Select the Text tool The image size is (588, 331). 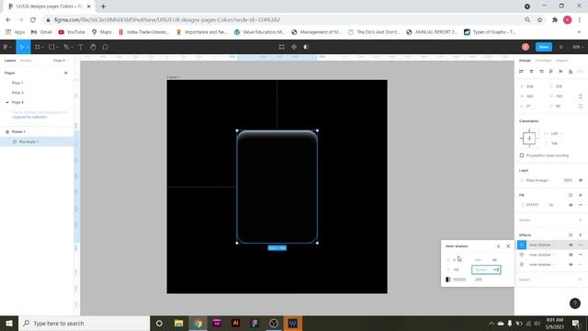[x=80, y=47]
